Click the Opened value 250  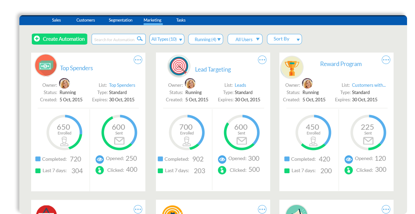tap(131, 158)
